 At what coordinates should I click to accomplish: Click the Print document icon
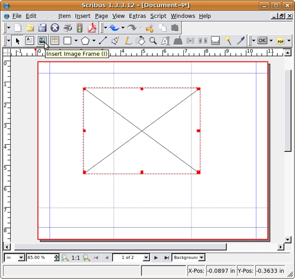coord(67,28)
